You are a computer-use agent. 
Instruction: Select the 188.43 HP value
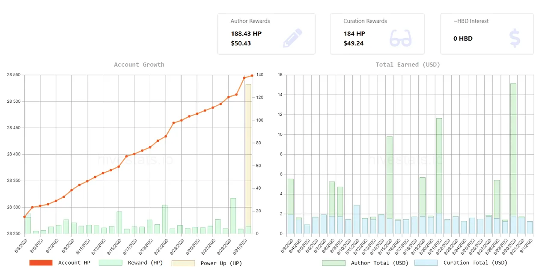[246, 33]
